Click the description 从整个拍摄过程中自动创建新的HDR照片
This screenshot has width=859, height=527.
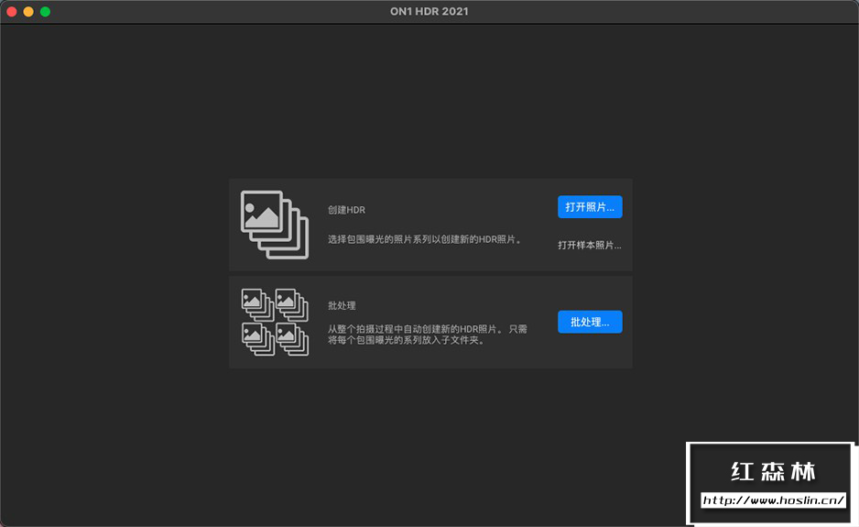[x=428, y=335]
